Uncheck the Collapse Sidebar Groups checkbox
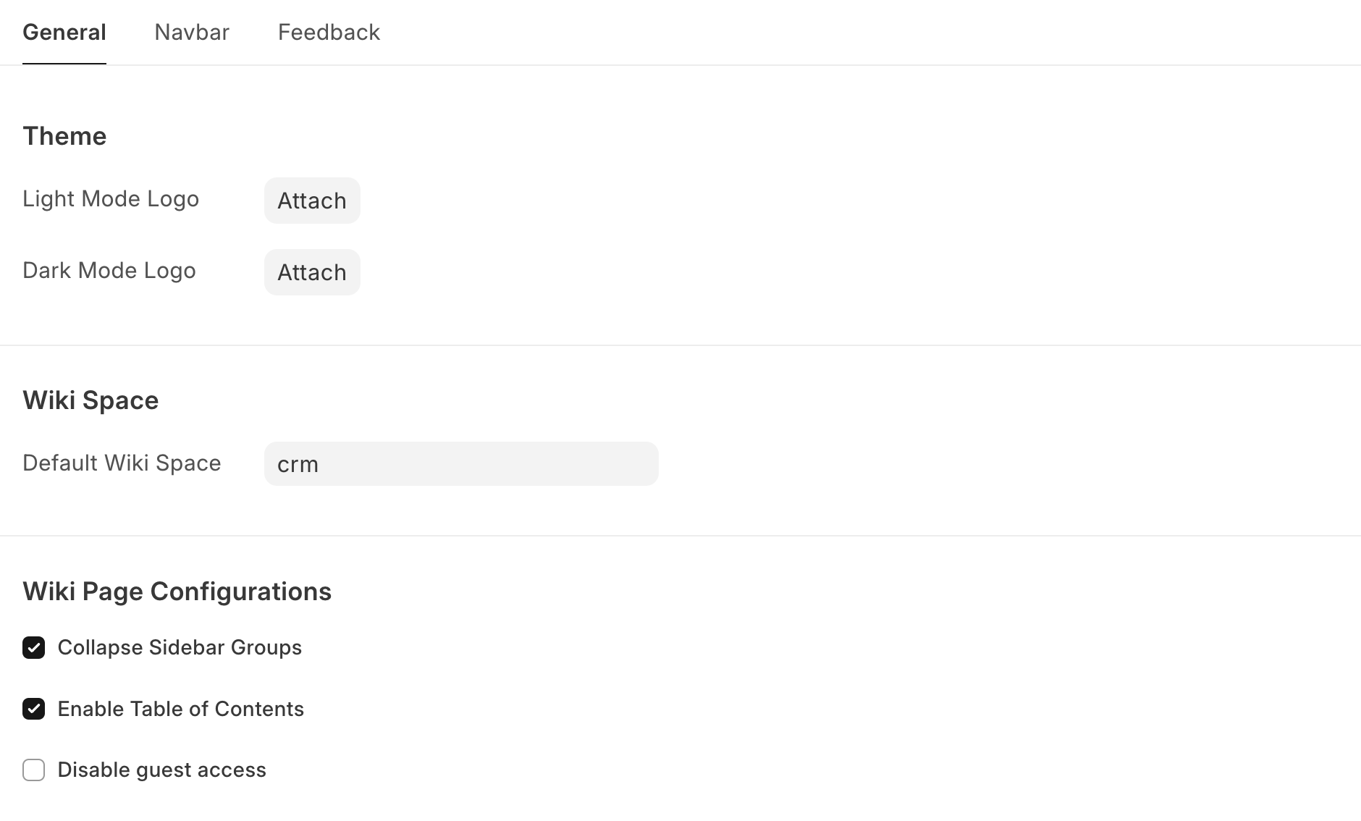Viewport: 1361px width, 821px height. [34, 648]
